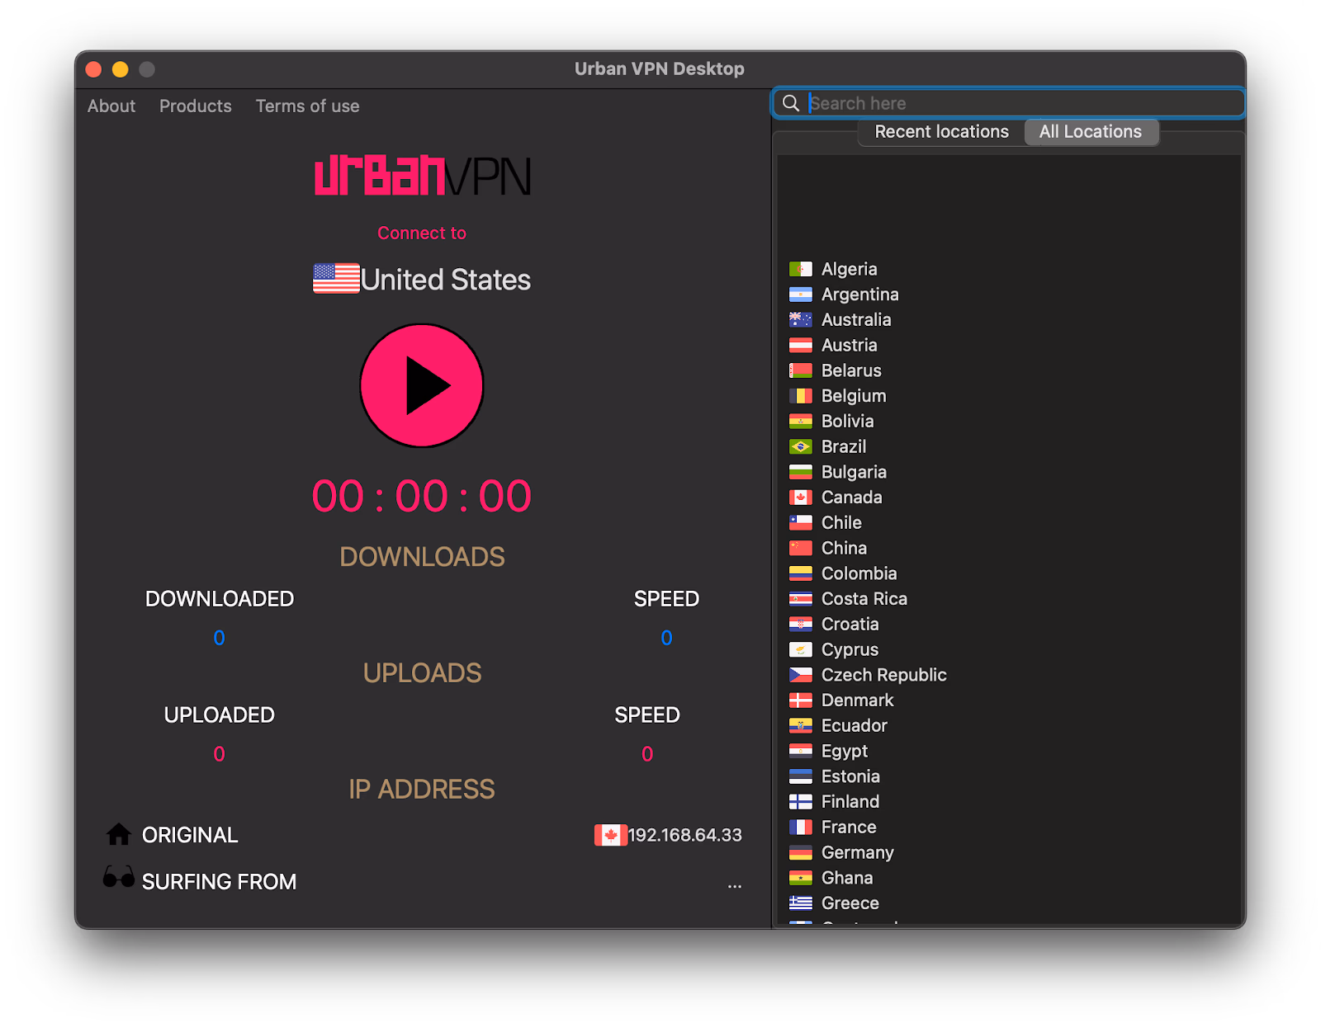Screen dimensions: 1321x1028
Task: Click the Bolivia flag icon
Action: tap(800, 422)
